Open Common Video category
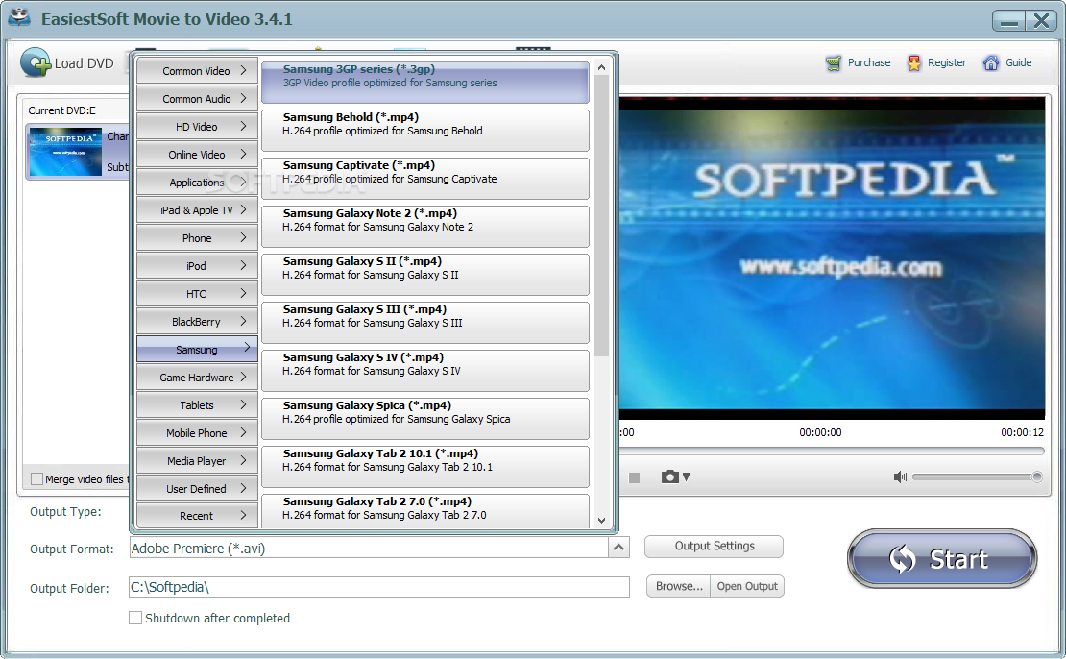The height and width of the screenshot is (659, 1066). click(197, 71)
